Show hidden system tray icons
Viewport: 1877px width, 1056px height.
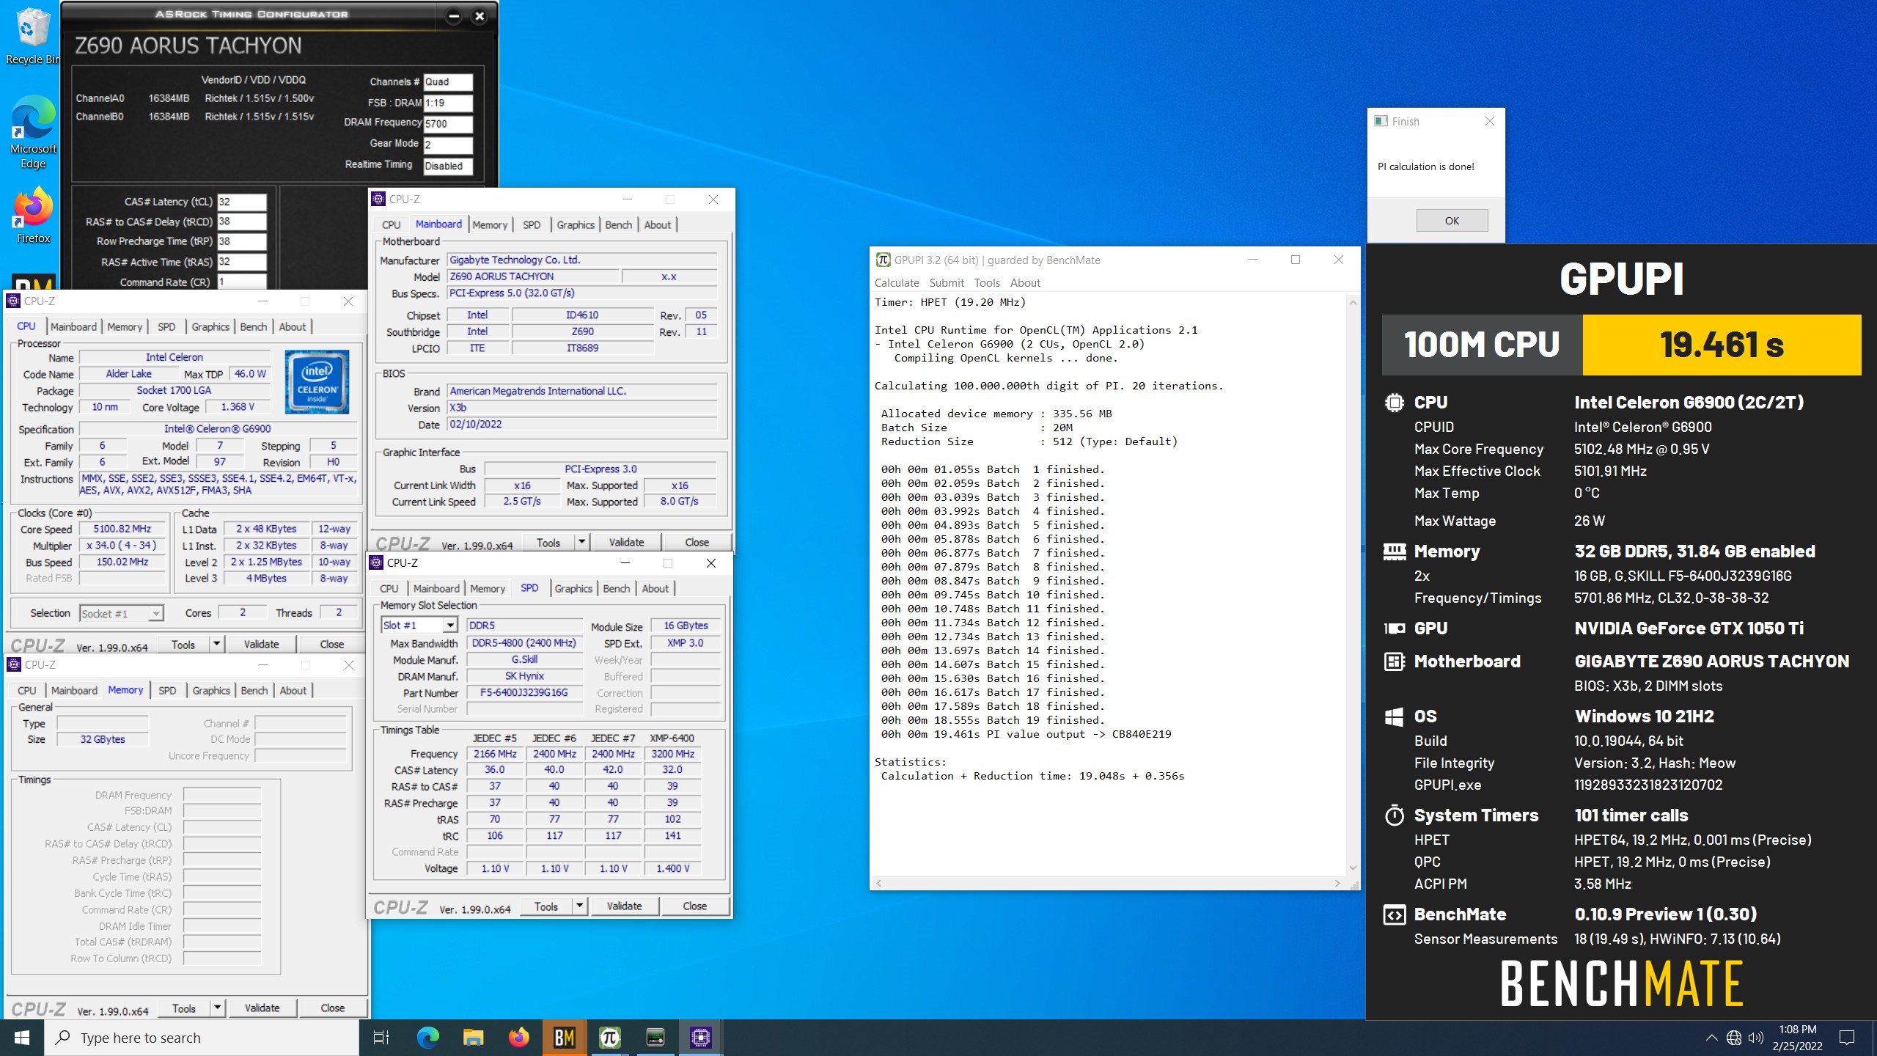point(1711,1038)
